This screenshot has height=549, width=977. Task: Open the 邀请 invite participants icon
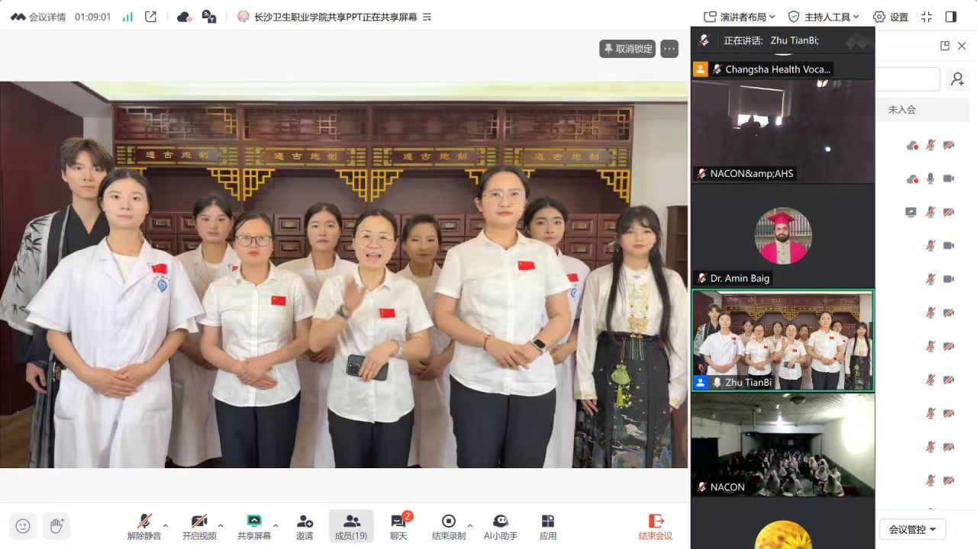click(x=305, y=526)
